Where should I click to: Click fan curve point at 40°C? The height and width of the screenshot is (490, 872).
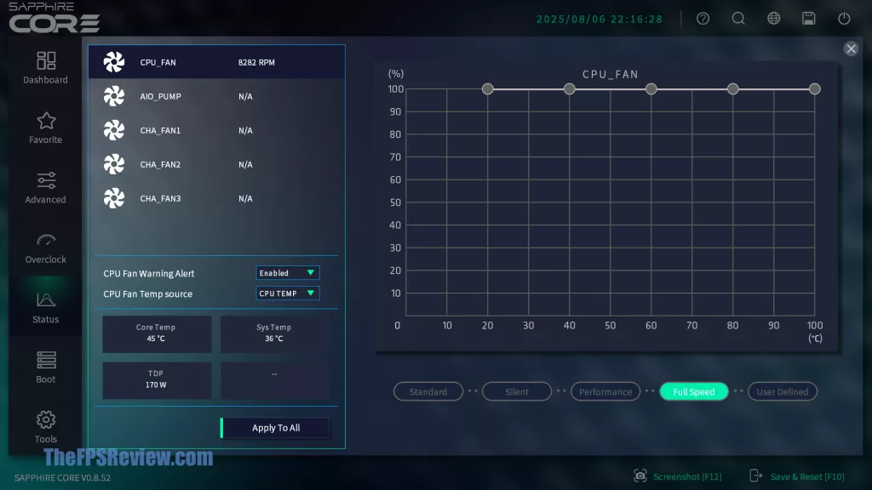(570, 88)
